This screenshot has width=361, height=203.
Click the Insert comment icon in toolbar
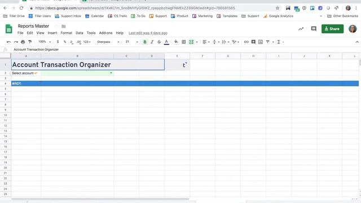pyautogui.click(x=253, y=42)
